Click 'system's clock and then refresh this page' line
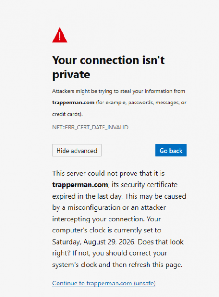The height and width of the screenshot is (297, 219). point(117,265)
